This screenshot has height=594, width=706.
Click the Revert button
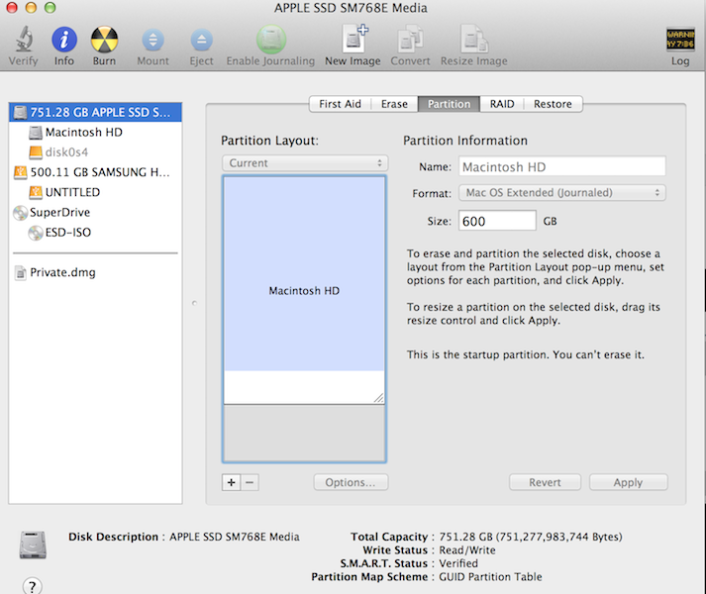pos(545,482)
